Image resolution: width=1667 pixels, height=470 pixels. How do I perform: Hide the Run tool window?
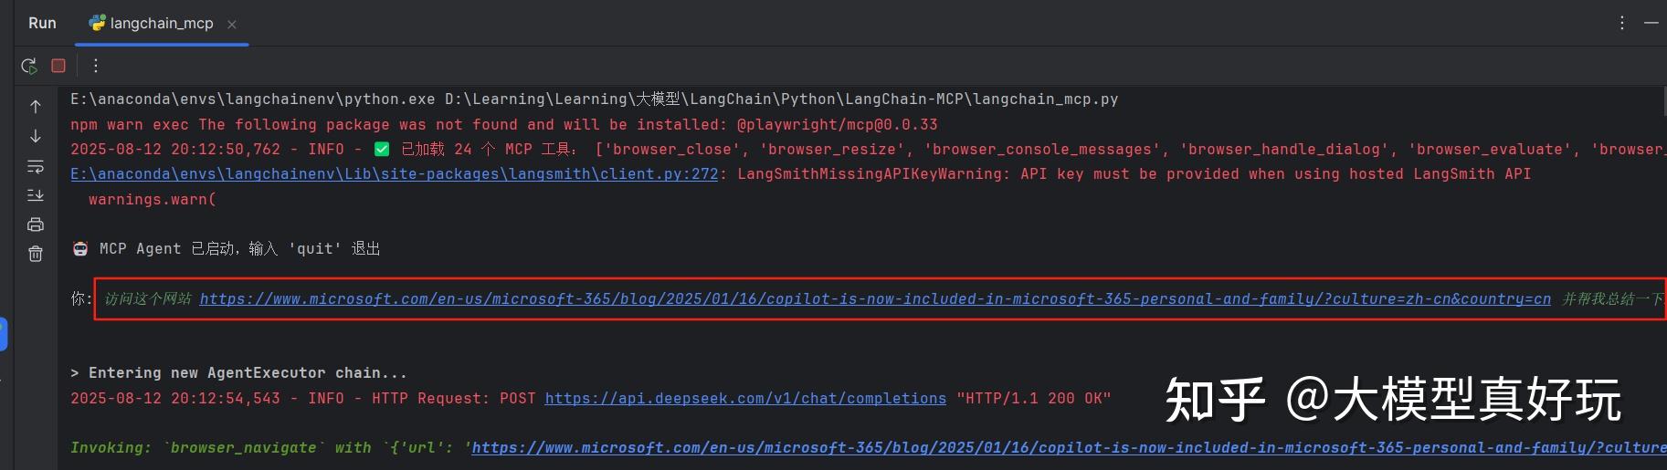1651,23
